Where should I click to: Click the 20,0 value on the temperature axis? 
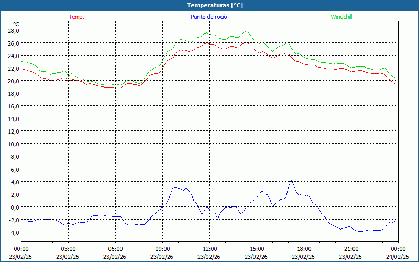[x=13, y=81]
